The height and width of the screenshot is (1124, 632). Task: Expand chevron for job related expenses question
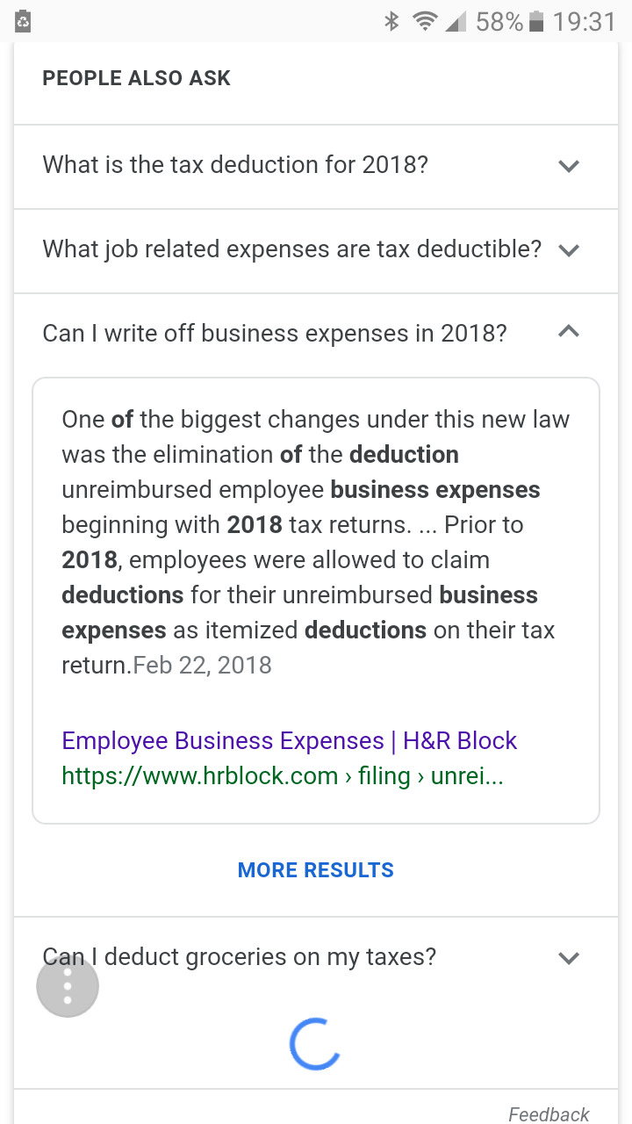[569, 249]
